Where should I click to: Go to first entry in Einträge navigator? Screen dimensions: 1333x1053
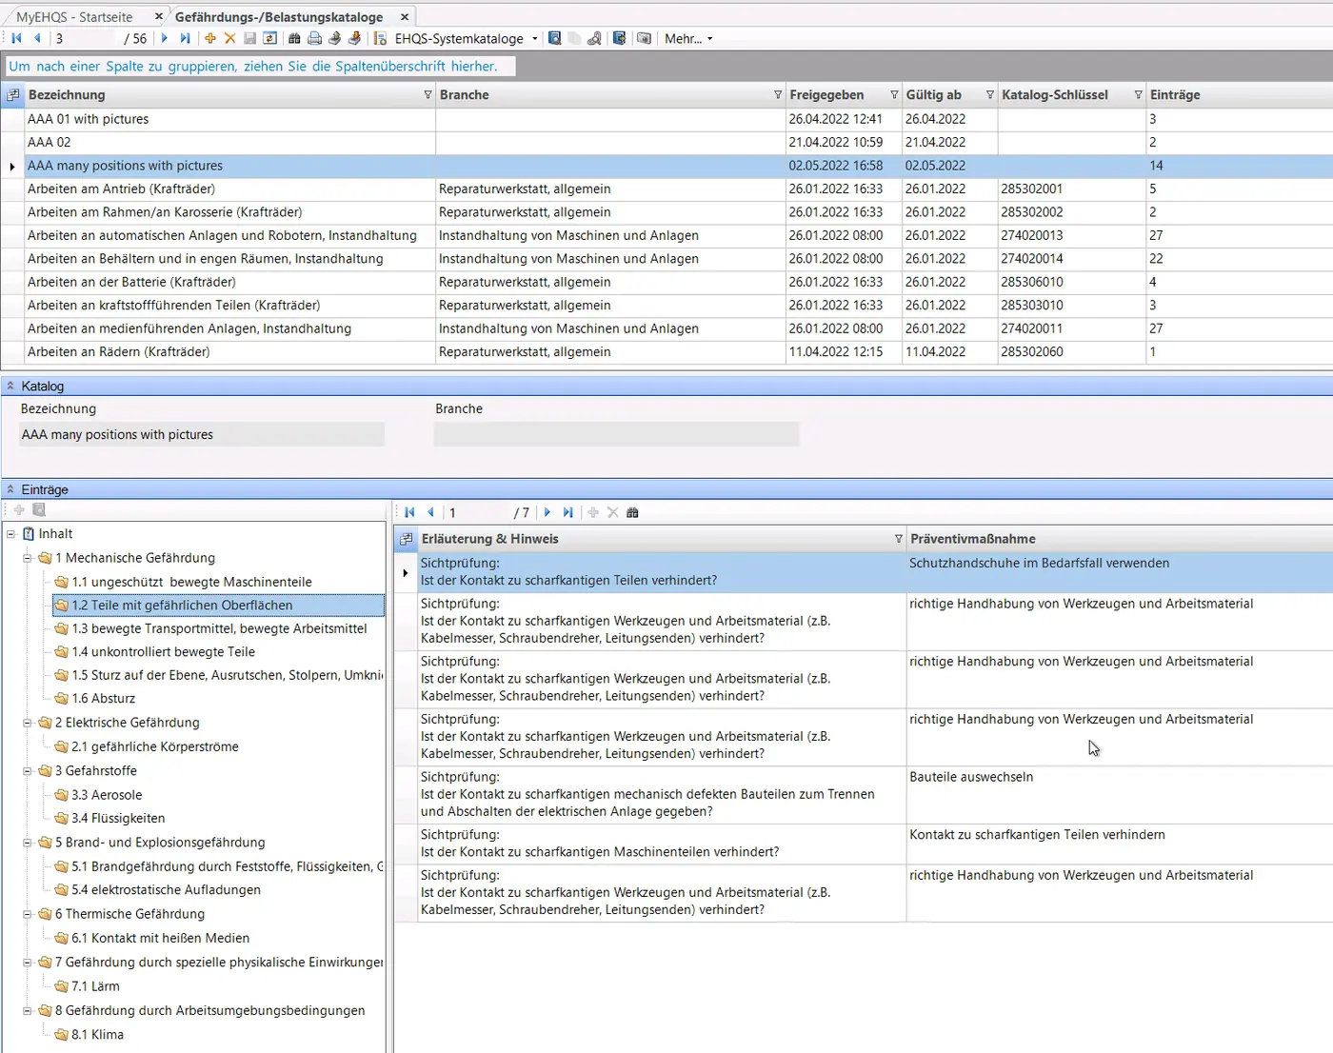(x=410, y=512)
